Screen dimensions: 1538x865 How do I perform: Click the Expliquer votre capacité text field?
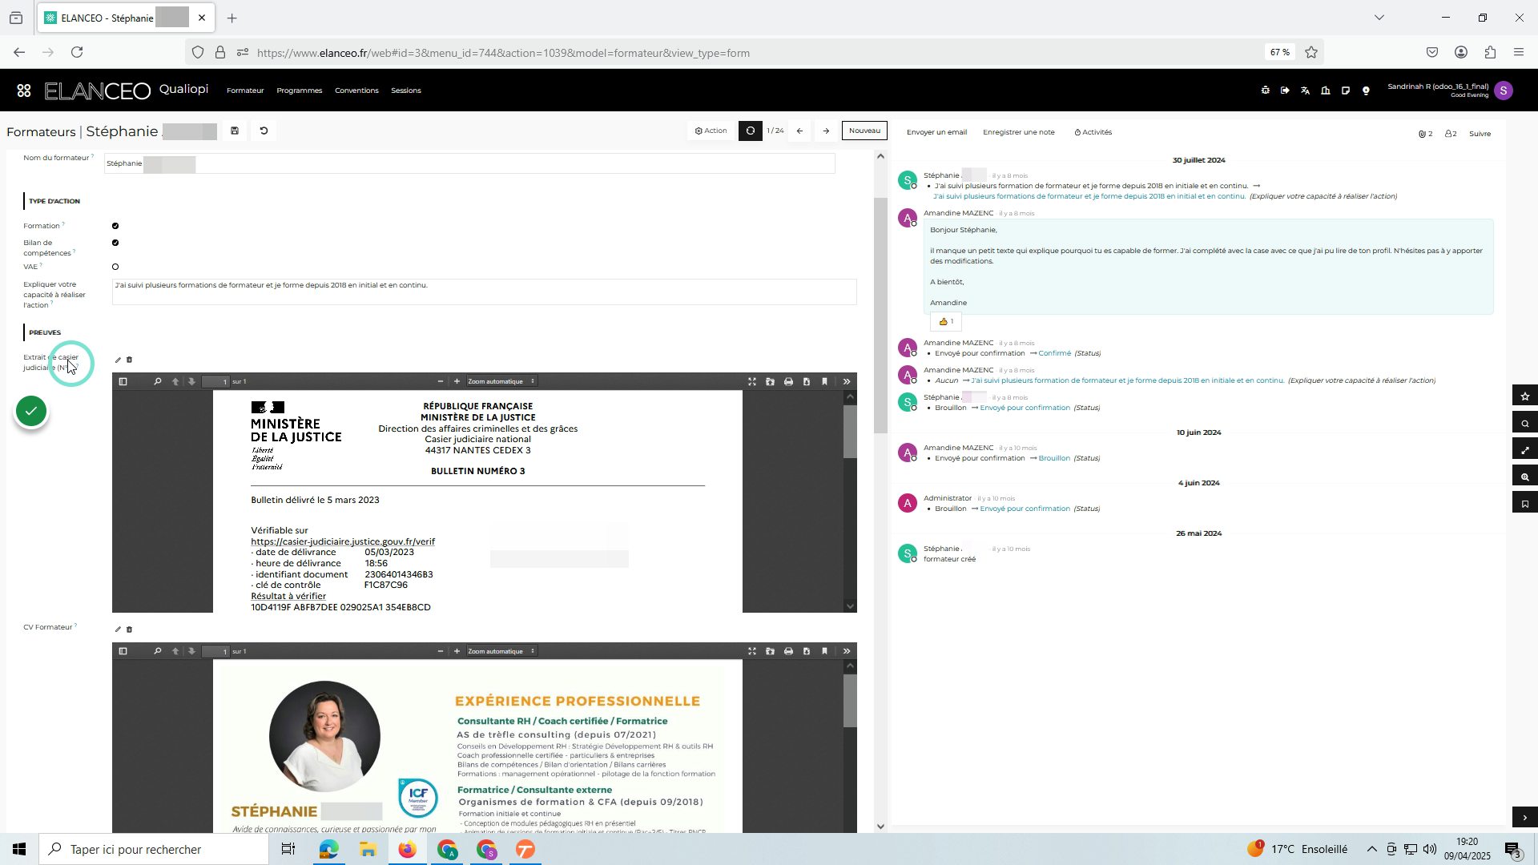click(x=485, y=292)
